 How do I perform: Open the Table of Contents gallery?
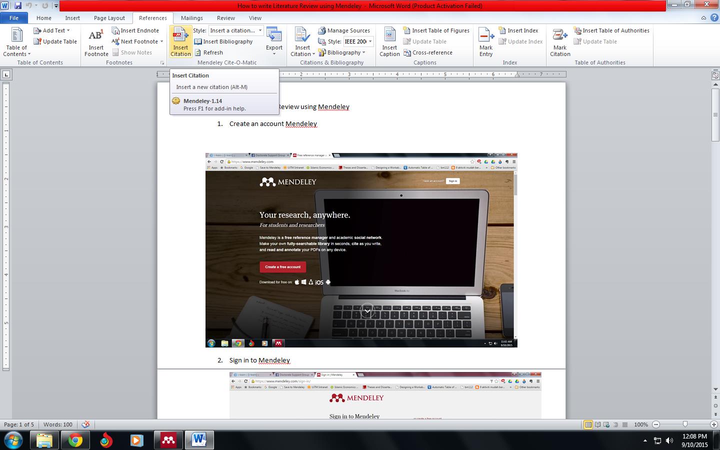tap(16, 41)
